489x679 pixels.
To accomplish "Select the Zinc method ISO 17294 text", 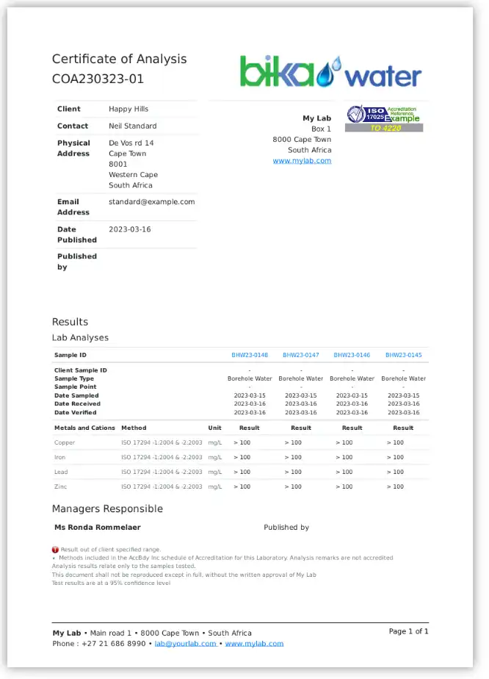I will [x=162, y=486].
